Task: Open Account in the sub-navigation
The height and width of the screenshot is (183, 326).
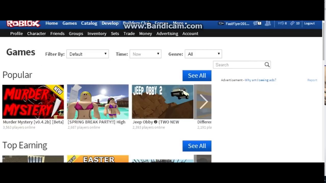Action: (x=190, y=34)
